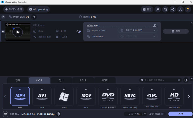The width and height of the screenshot is (193, 118).
Task: Show more formats with right arrow
Action: [x=189, y=96]
